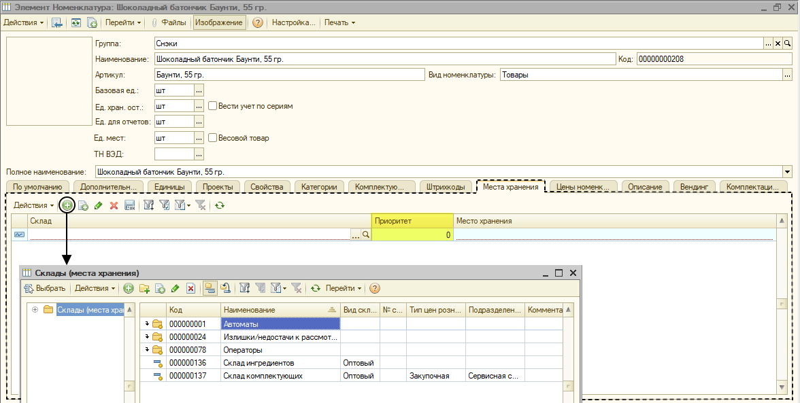Viewport: 800px width, 403px height.
Task: Select the Операторы folder row
Action: (x=352, y=350)
